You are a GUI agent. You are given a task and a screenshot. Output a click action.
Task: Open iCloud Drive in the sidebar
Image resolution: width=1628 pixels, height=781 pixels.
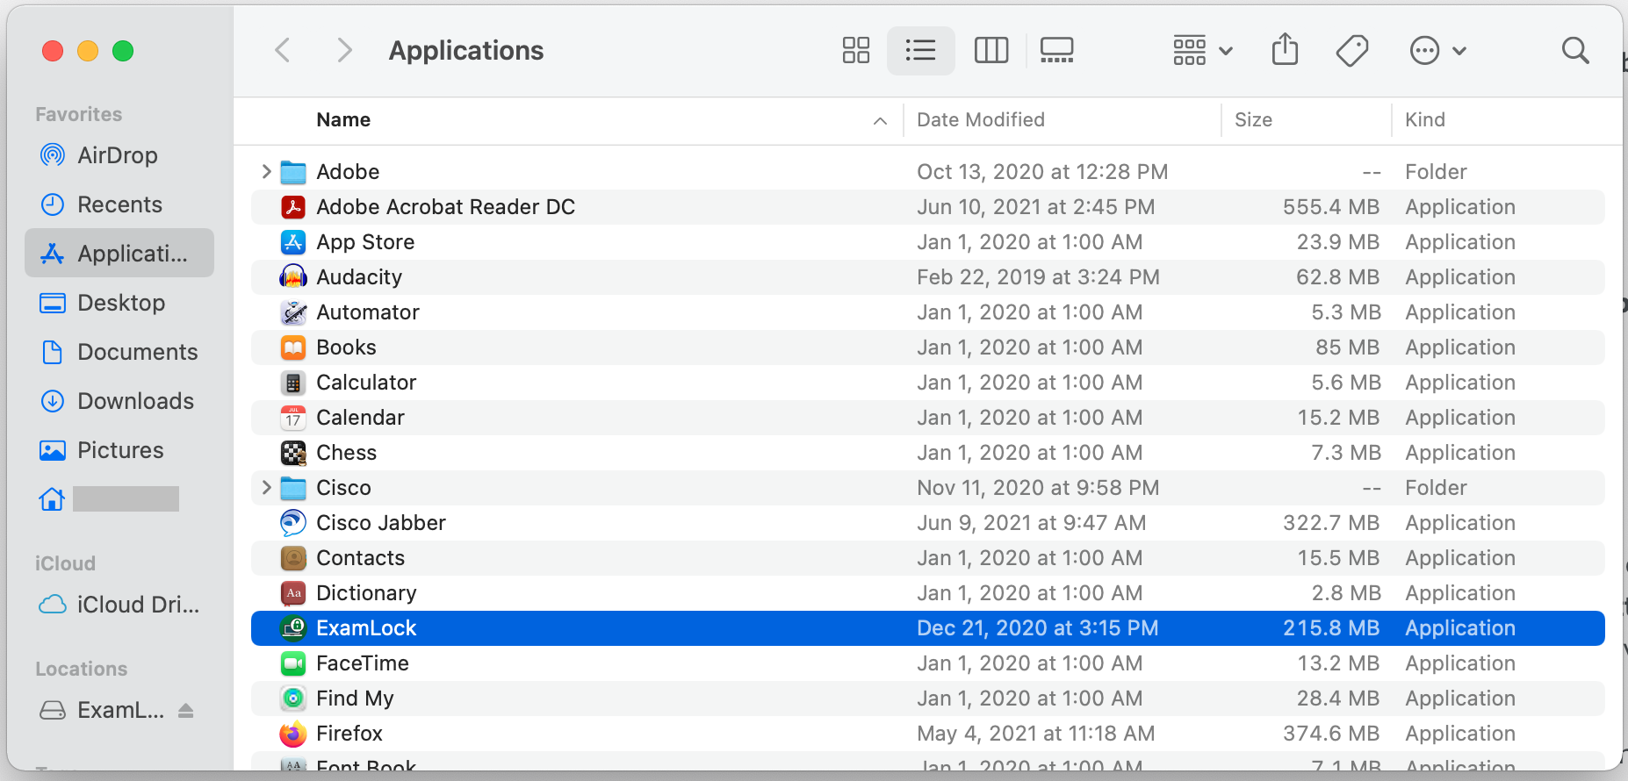pyautogui.click(x=119, y=605)
